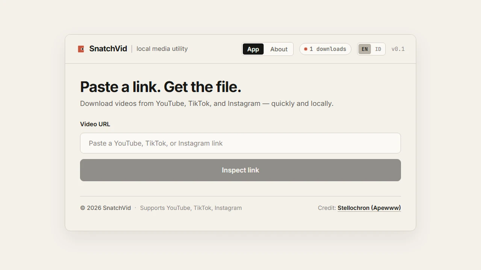Click the "Download videos from YouTube" subtitle text
This screenshot has height=270, width=481.
tap(207, 103)
